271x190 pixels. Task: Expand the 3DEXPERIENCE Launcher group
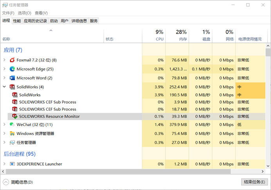point(4,164)
